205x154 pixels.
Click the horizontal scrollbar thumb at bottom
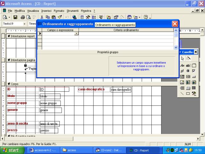click(39, 139)
